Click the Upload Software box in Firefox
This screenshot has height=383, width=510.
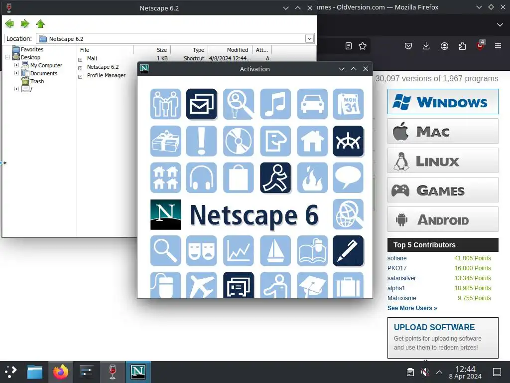point(443,338)
